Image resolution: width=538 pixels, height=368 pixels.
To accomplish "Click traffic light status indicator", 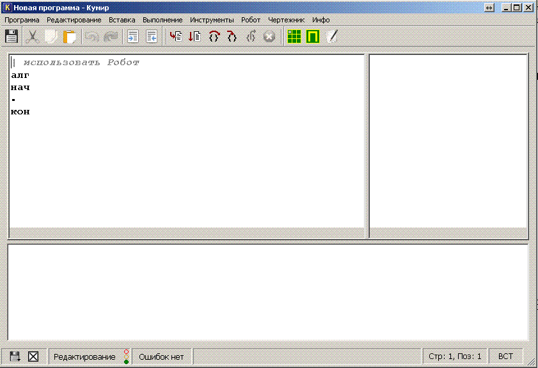I will [126, 356].
